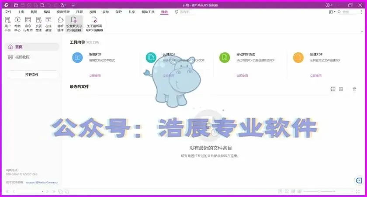Switch to the 编辑 tab

click(x=47, y=12)
